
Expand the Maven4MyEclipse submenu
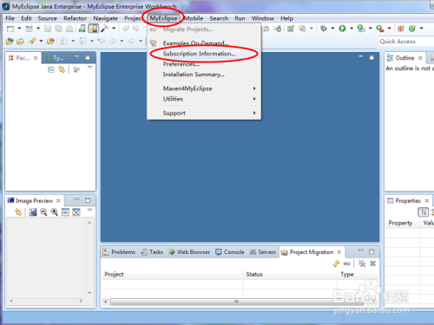click(204, 88)
